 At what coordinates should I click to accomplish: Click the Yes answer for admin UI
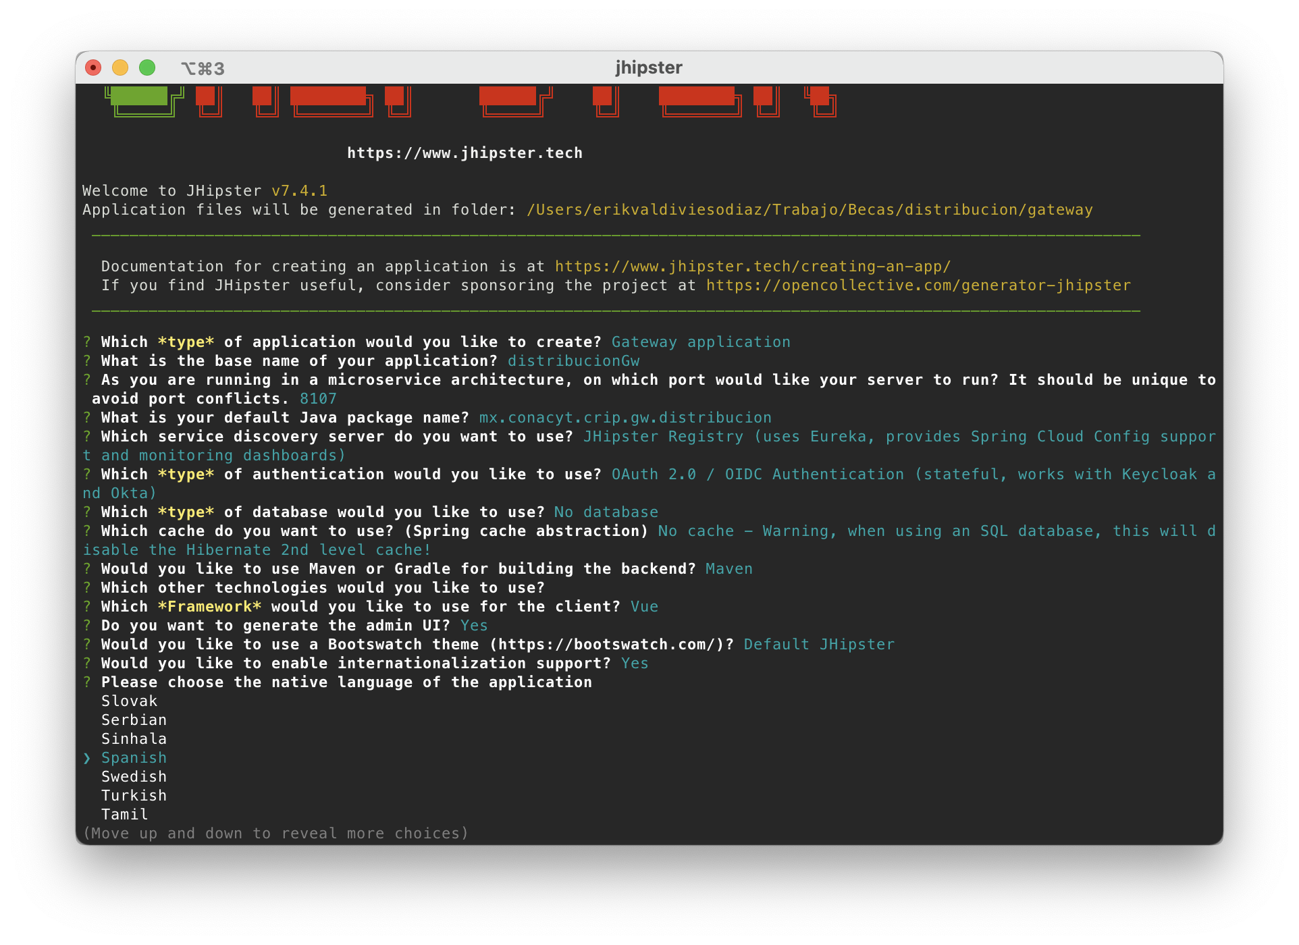pyautogui.click(x=474, y=626)
